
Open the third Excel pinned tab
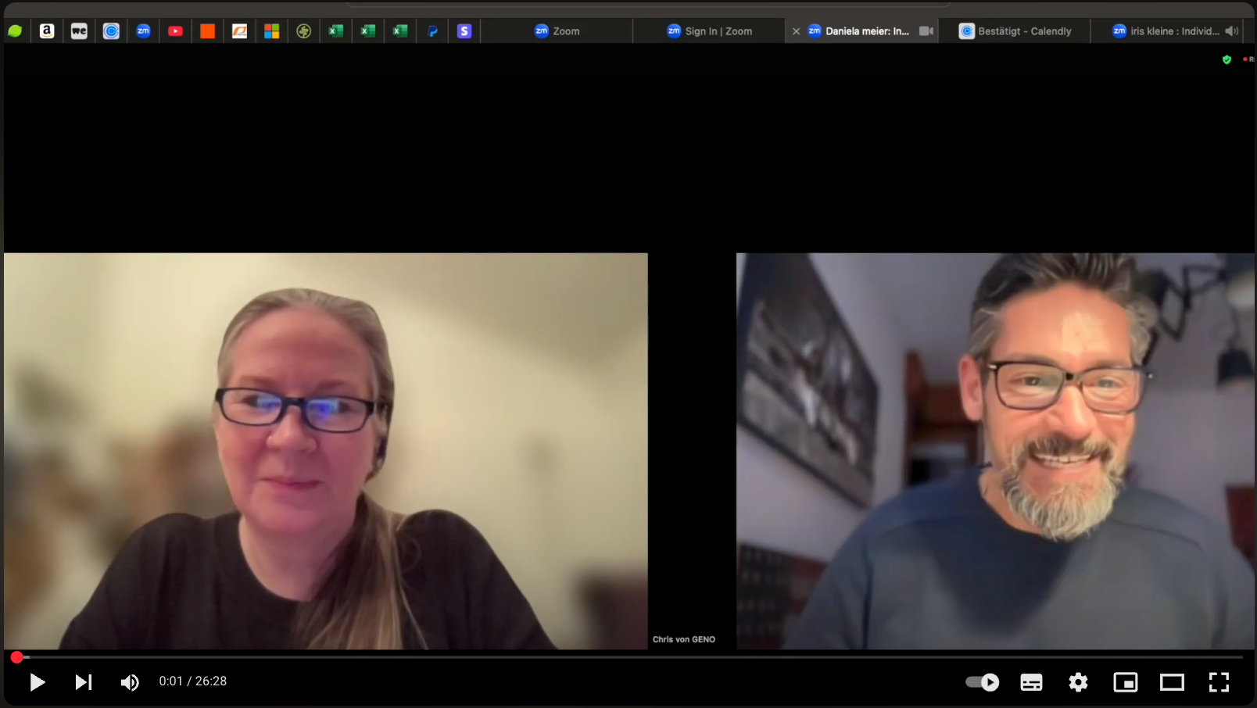[x=399, y=31]
